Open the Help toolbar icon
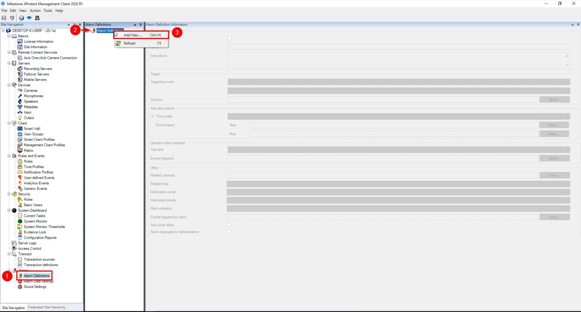 [x=22, y=18]
